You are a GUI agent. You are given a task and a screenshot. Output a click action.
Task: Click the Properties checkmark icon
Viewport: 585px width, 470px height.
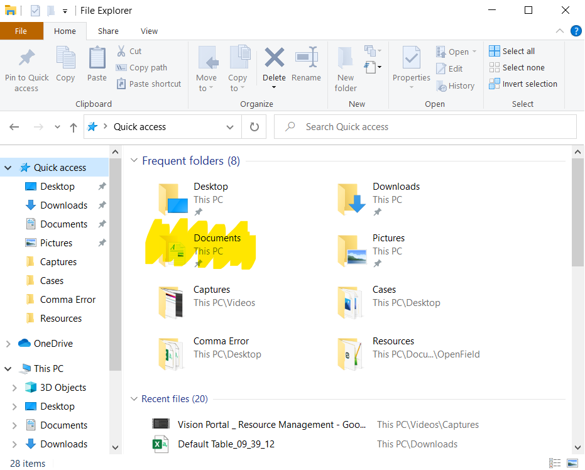click(412, 57)
